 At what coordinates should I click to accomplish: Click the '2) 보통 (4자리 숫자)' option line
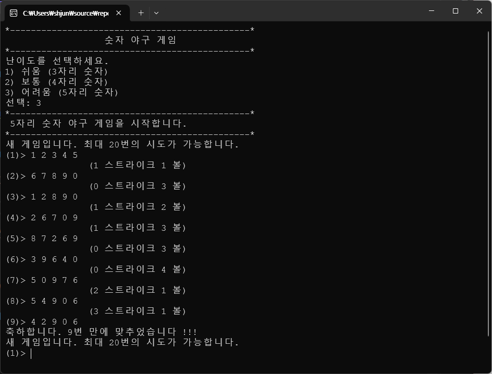57,82
